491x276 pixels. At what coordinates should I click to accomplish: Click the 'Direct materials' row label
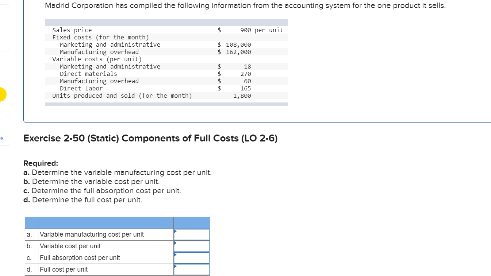point(88,74)
